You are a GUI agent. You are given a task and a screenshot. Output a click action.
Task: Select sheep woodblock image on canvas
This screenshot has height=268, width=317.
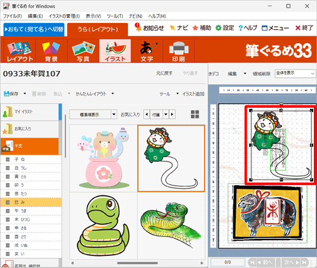(268, 213)
